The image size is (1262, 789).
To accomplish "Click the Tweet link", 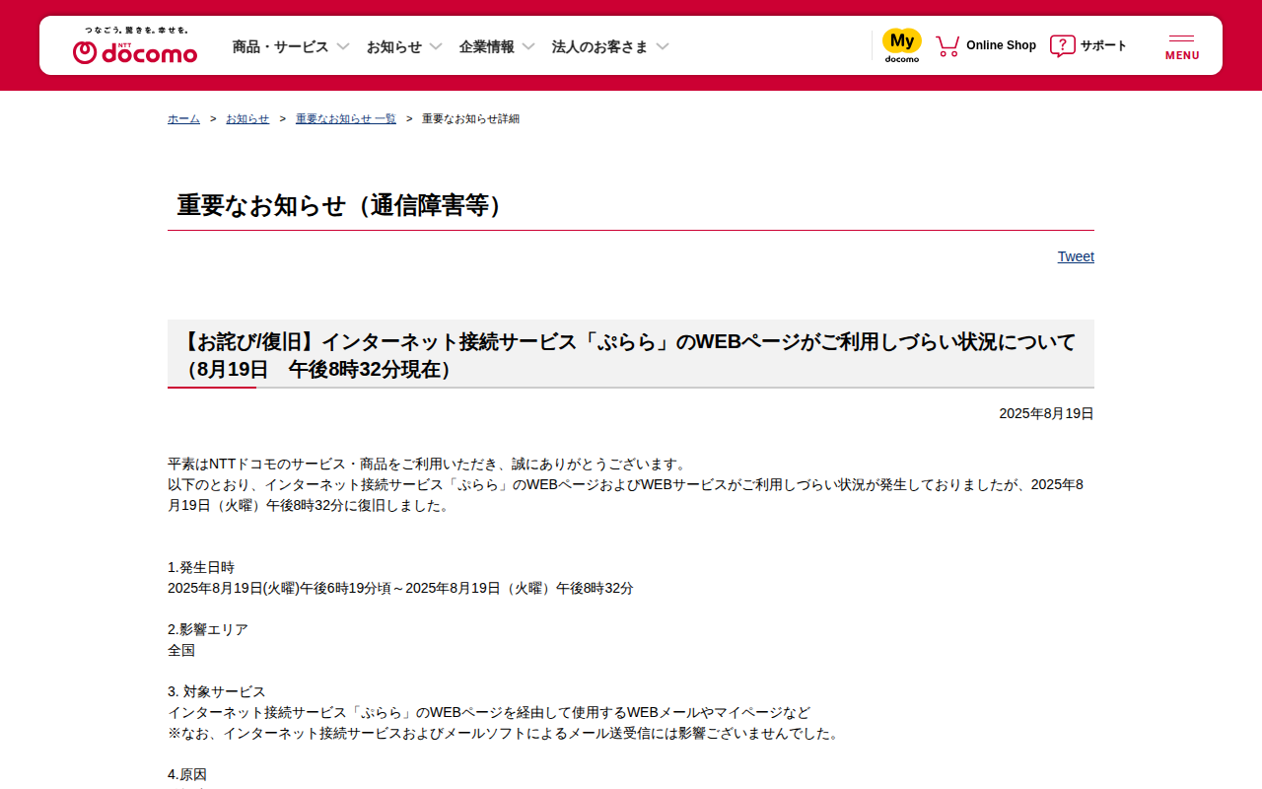I will (x=1076, y=256).
